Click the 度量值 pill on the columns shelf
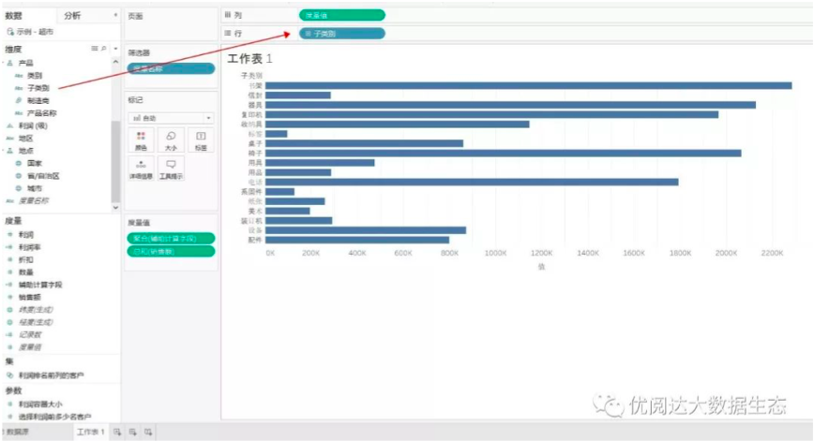The image size is (814, 441). 341,15
